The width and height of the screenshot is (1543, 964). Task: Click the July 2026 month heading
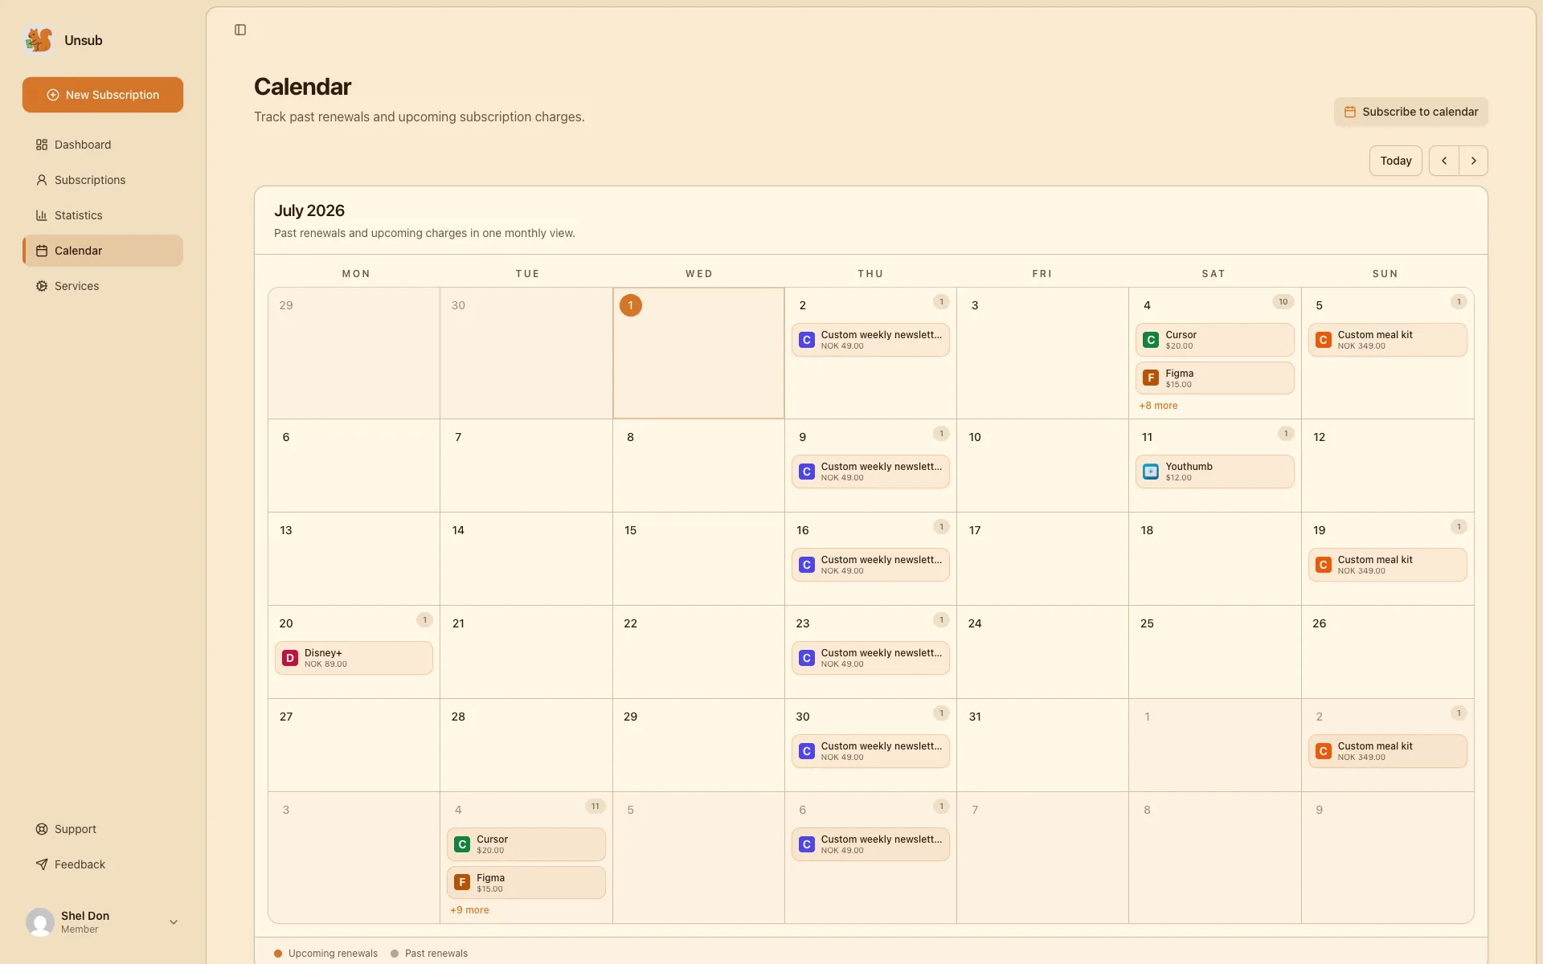click(309, 210)
